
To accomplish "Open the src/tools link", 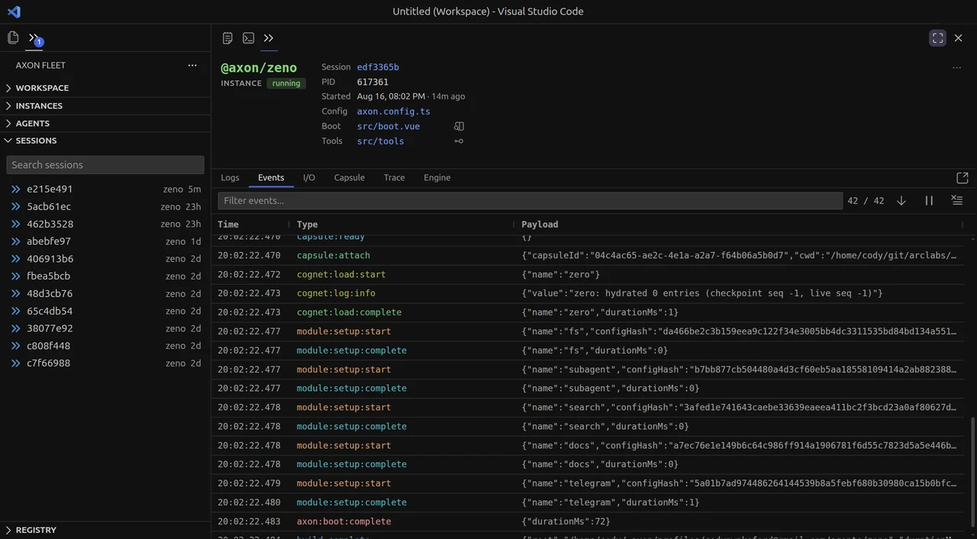I will tap(381, 141).
